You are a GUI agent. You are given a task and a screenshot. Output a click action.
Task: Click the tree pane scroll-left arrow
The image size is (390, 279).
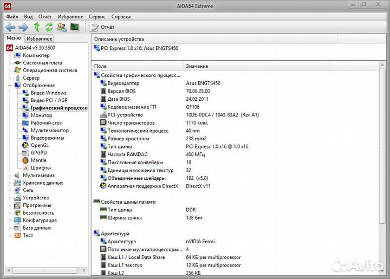[9, 270]
